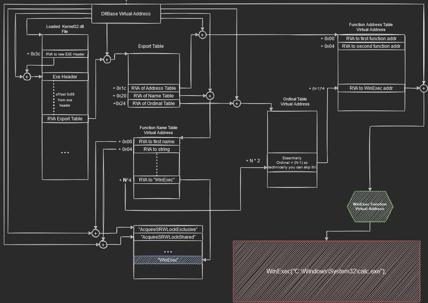
Task: Select the blue hatched 'WinExec' string cell
Action: [x=168, y=260]
